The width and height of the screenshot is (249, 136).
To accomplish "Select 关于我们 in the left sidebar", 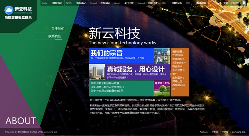I will [x=58, y=29].
